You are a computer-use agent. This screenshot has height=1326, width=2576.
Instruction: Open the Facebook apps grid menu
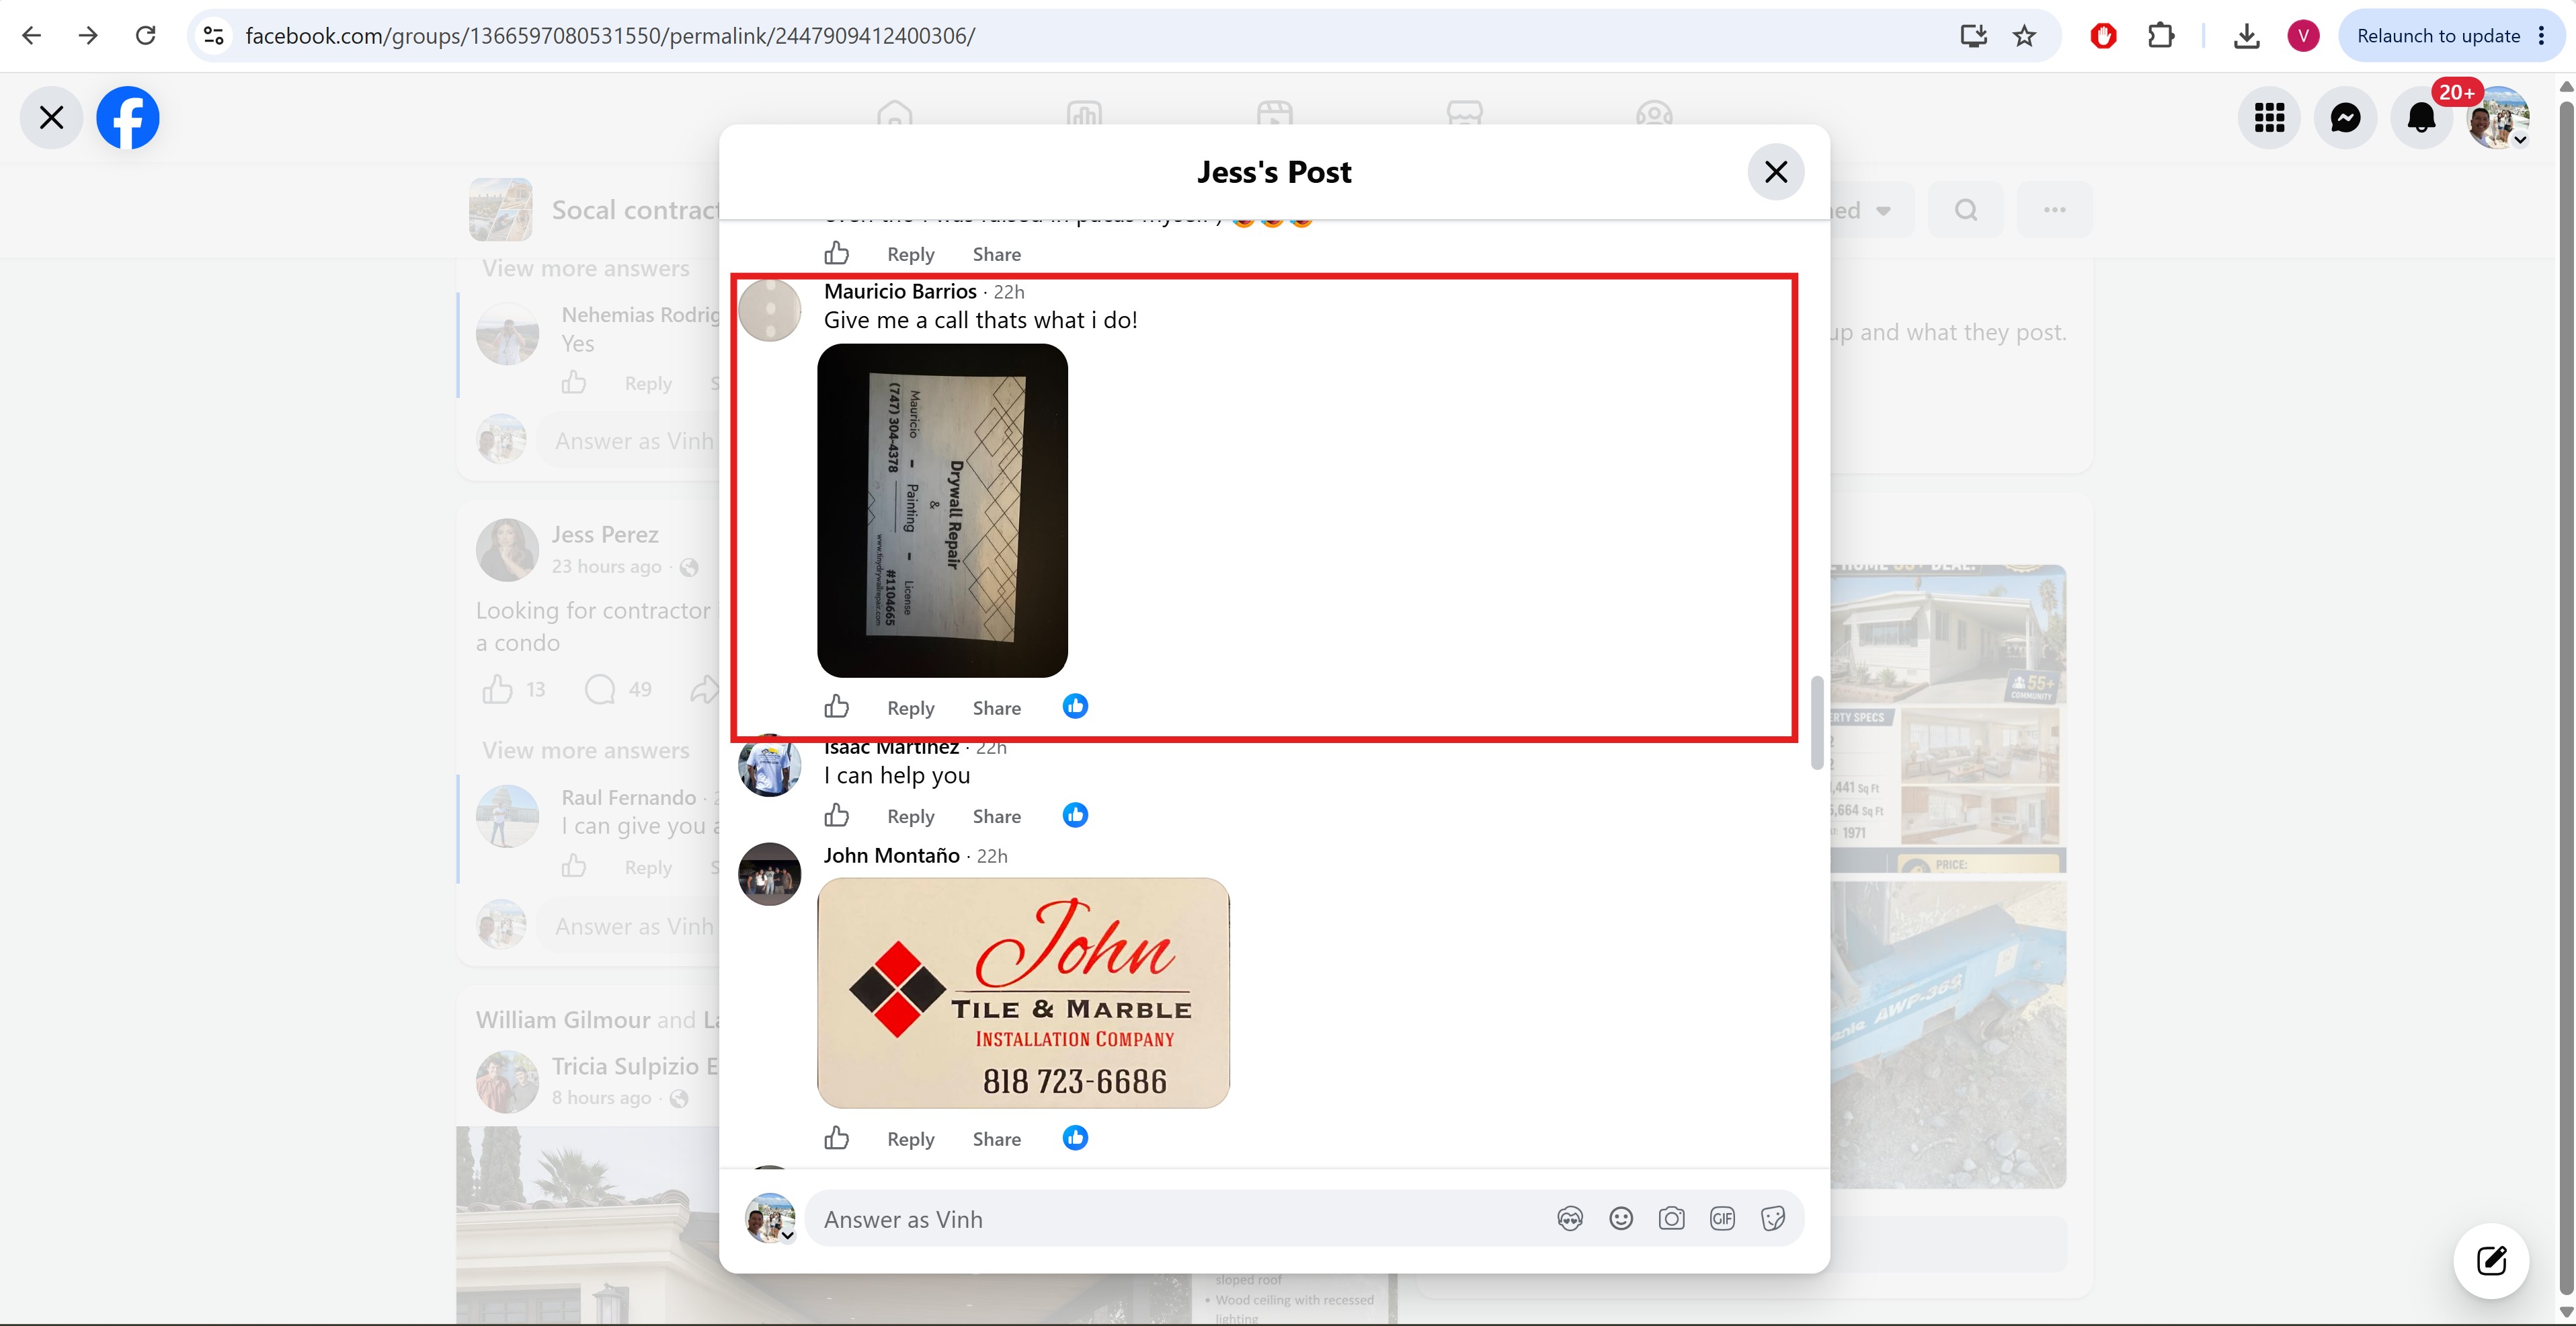(2269, 118)
